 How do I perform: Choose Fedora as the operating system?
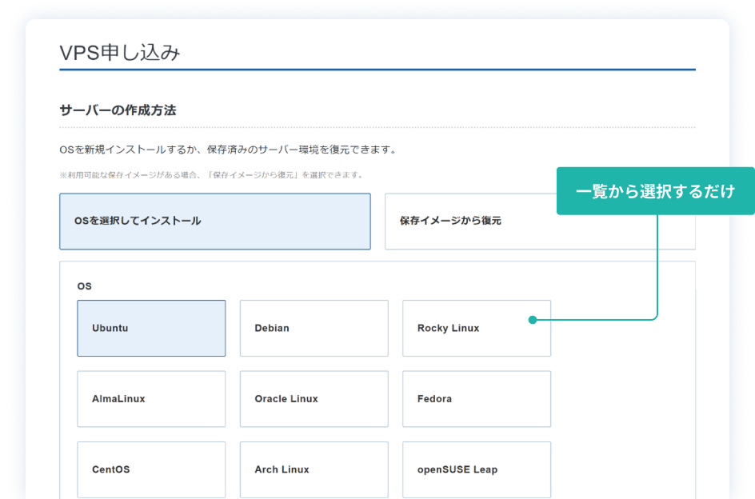477,399
